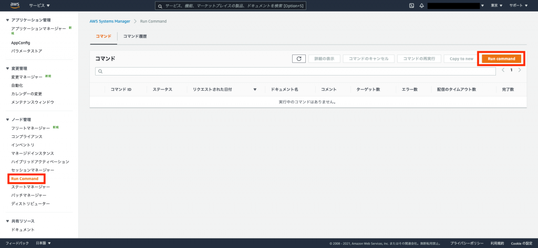
Task: Click the orange Run command button
Action: click(501, 59)
